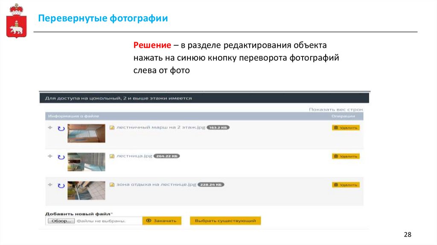Rotate the лестница.jpg photo
This screenshot has width=437, height=245.
(61, 157)
